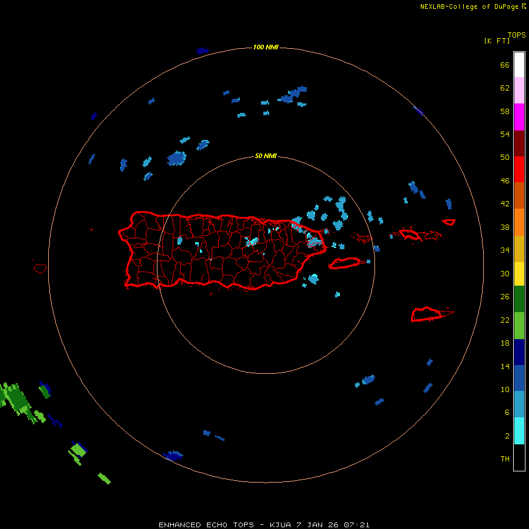Click the black TH swatch at legend bottom

pyautogui.click(x=519, y=457)
